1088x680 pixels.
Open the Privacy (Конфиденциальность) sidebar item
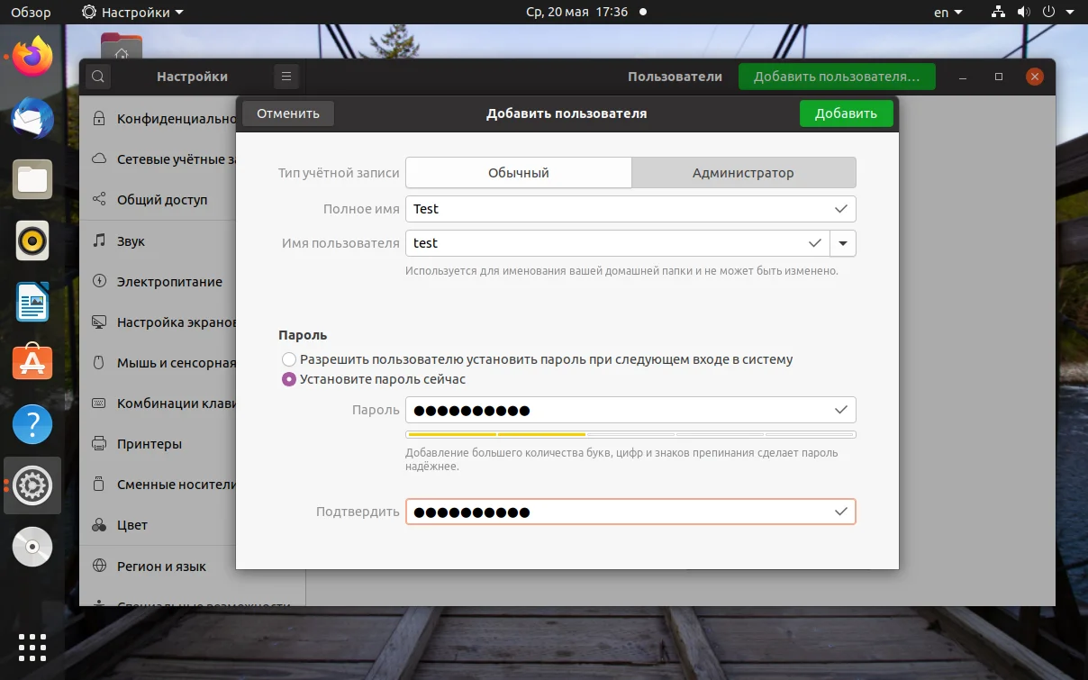click(158, 119)
